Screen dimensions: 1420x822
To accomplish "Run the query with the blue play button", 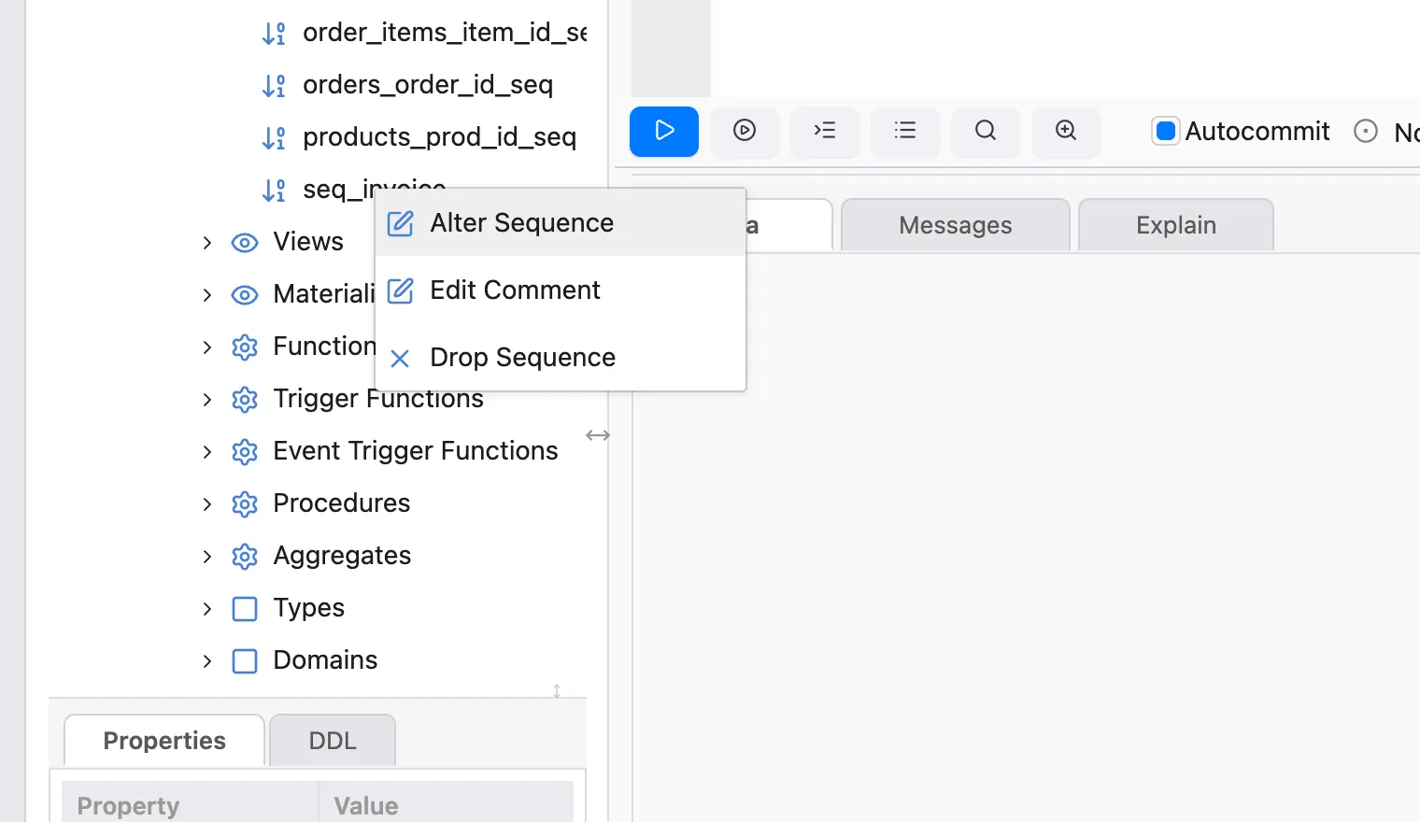I will (664, 131).
